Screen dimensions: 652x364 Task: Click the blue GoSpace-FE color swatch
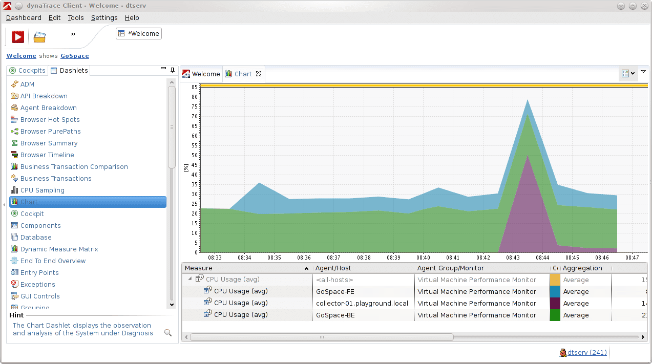[555, 291]
